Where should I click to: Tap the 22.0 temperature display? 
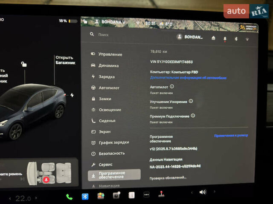pos(23,198)
